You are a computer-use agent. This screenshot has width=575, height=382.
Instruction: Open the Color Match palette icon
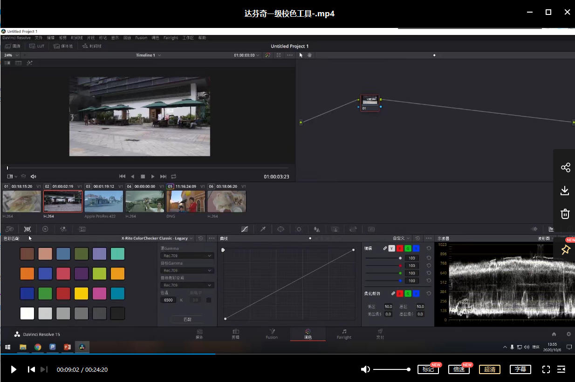tap(27, 229)
